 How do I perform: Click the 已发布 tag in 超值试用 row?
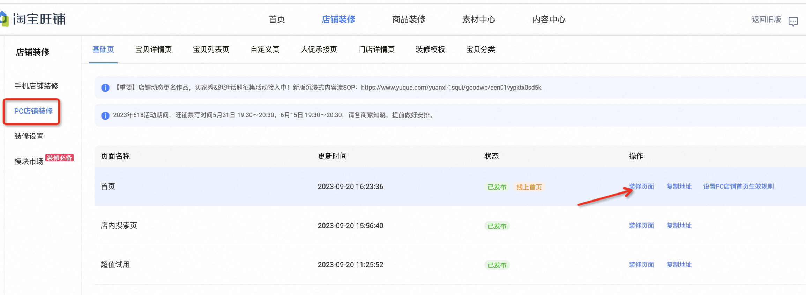497,265
